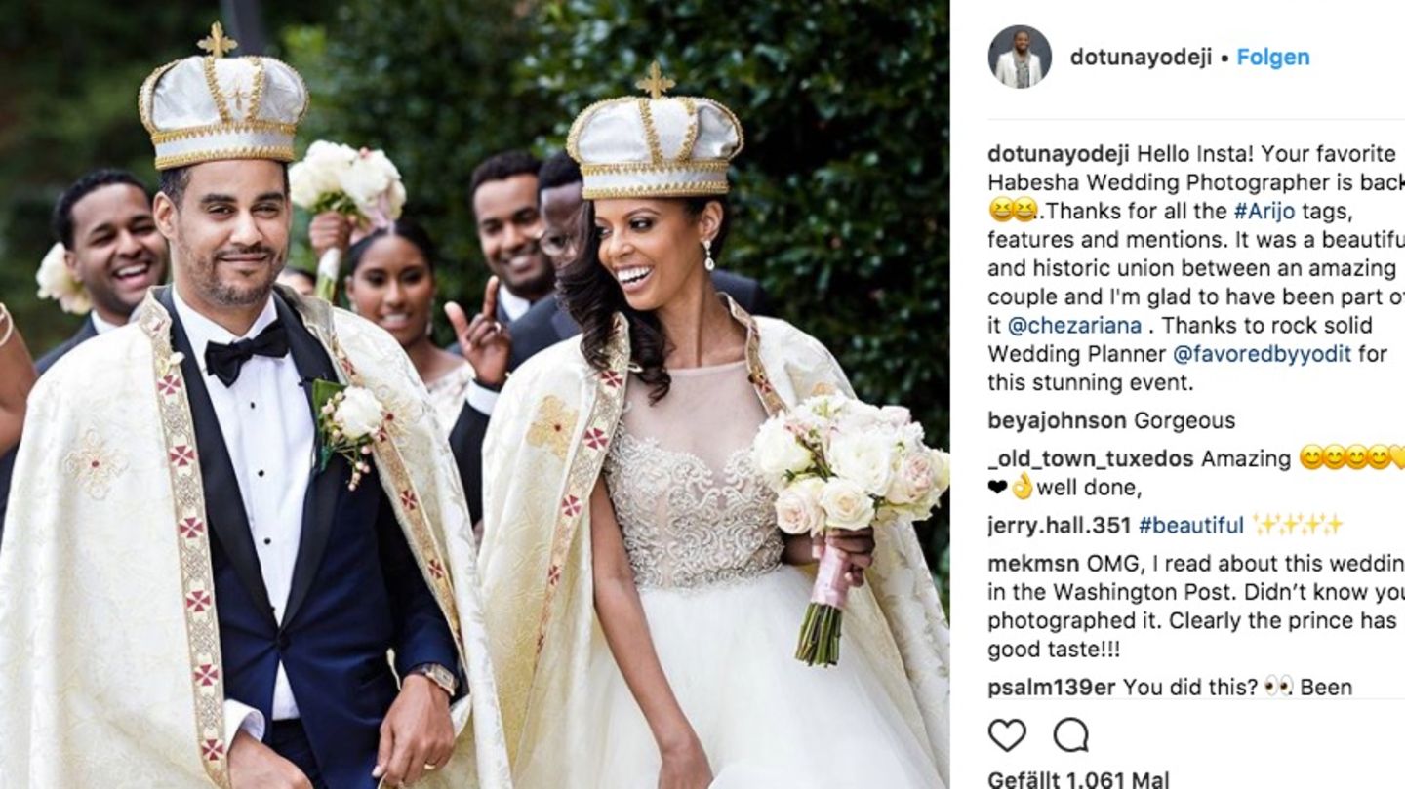
Task: Follow the account via Folgen link
Action: click(x=1273, y=57)
